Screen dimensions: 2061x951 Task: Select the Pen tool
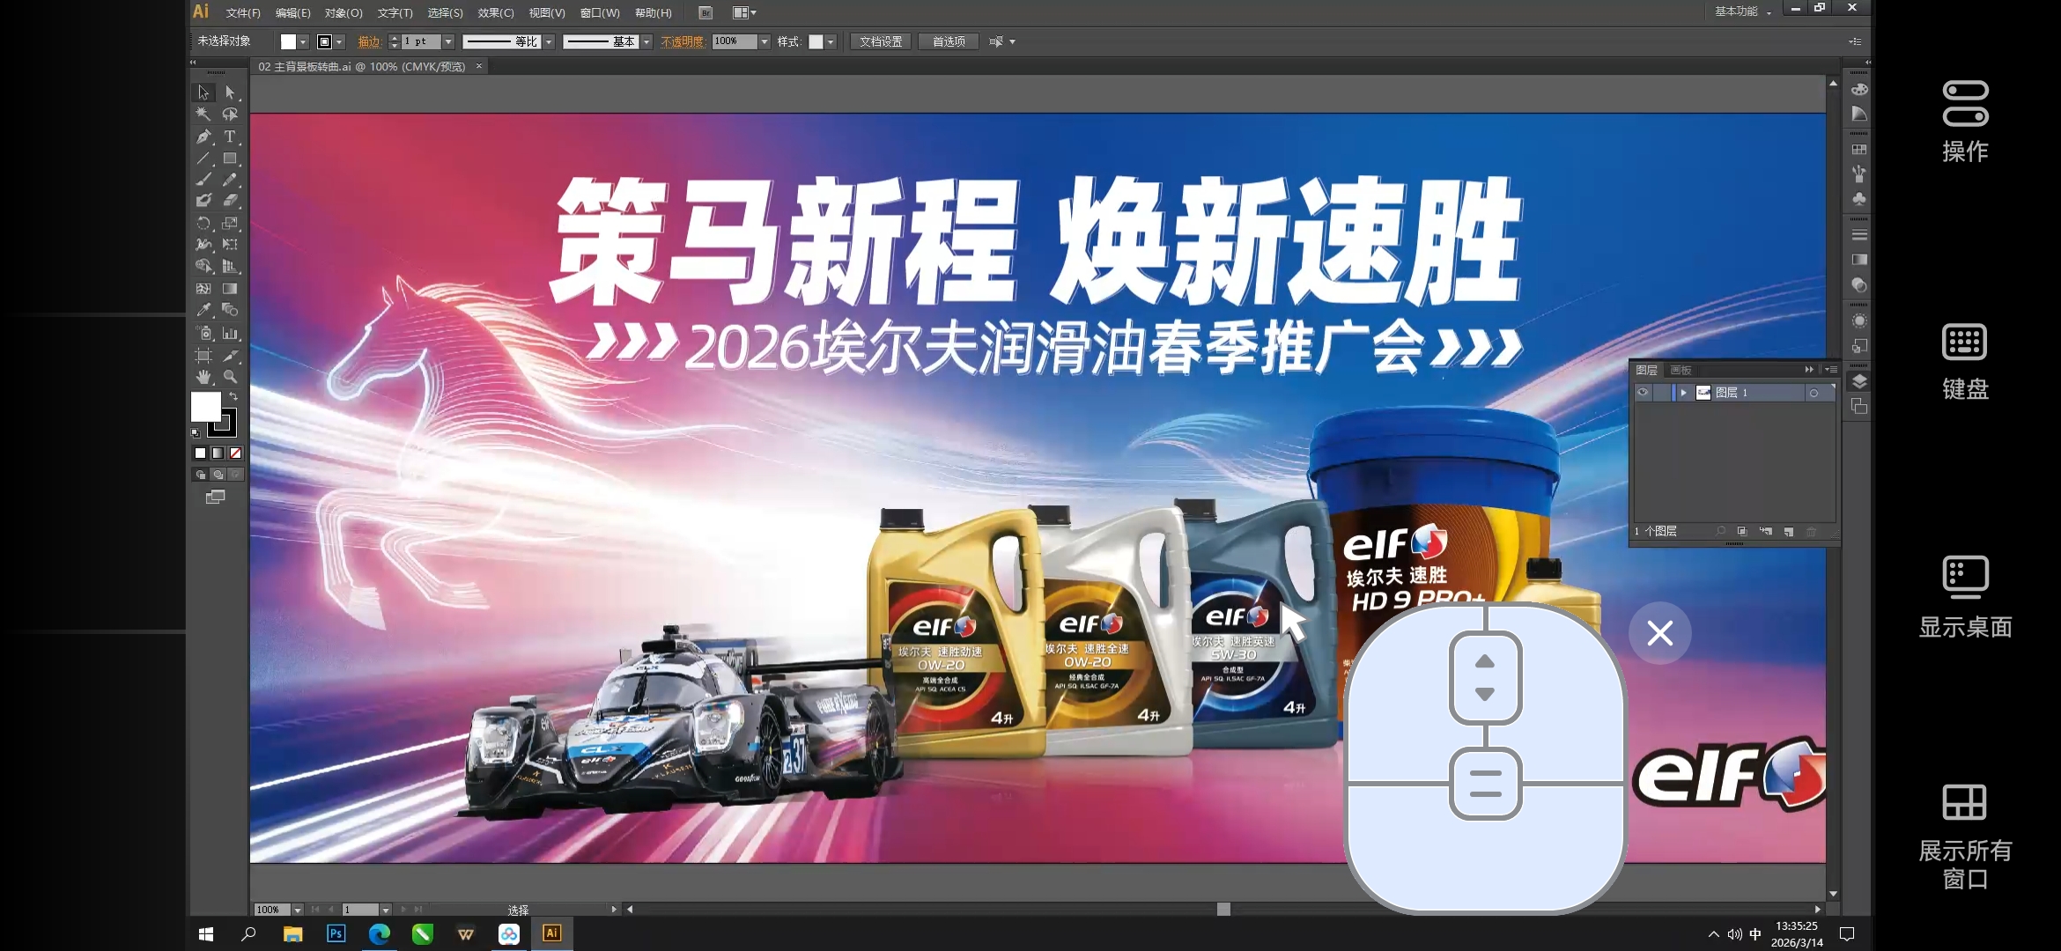pyautogui.click(x=203, y=136)
